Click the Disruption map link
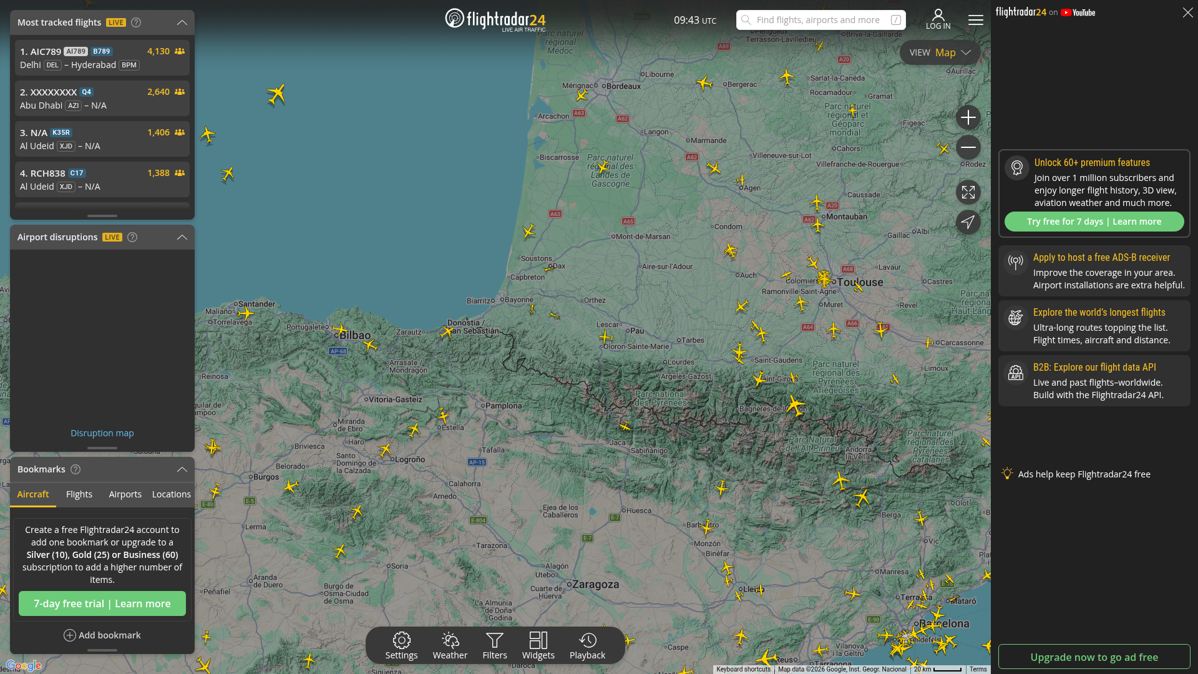This screenshot has height=674, width=1198. [x=102, y=433]
